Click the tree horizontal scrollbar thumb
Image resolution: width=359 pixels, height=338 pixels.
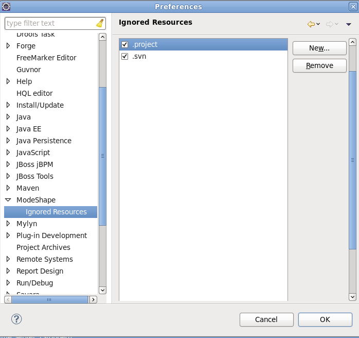point(49,299)
